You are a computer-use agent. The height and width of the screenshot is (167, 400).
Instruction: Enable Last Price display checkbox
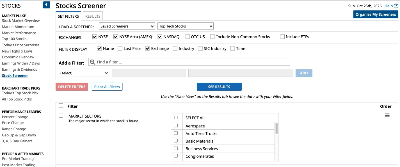[120, 49]
